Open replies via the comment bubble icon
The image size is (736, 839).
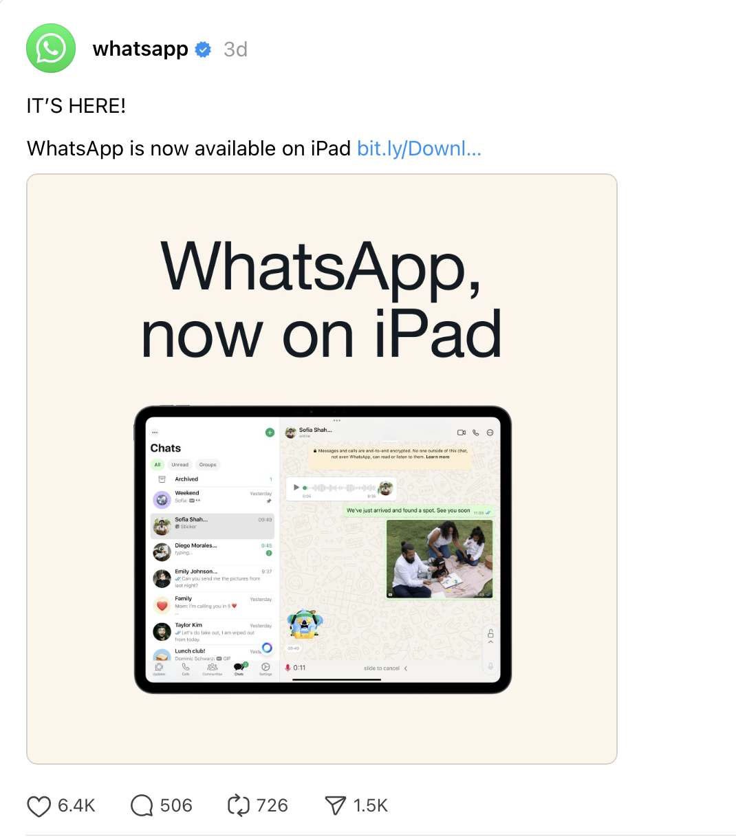click(142, 806)
